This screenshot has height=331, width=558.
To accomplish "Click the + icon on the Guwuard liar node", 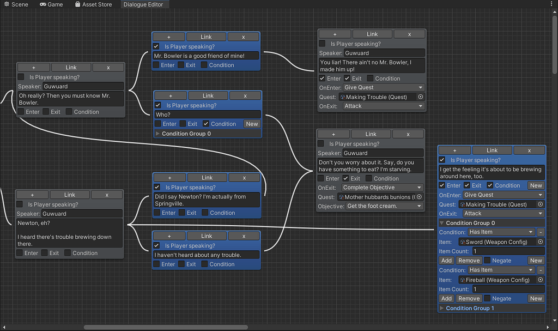I will (335, 33).
